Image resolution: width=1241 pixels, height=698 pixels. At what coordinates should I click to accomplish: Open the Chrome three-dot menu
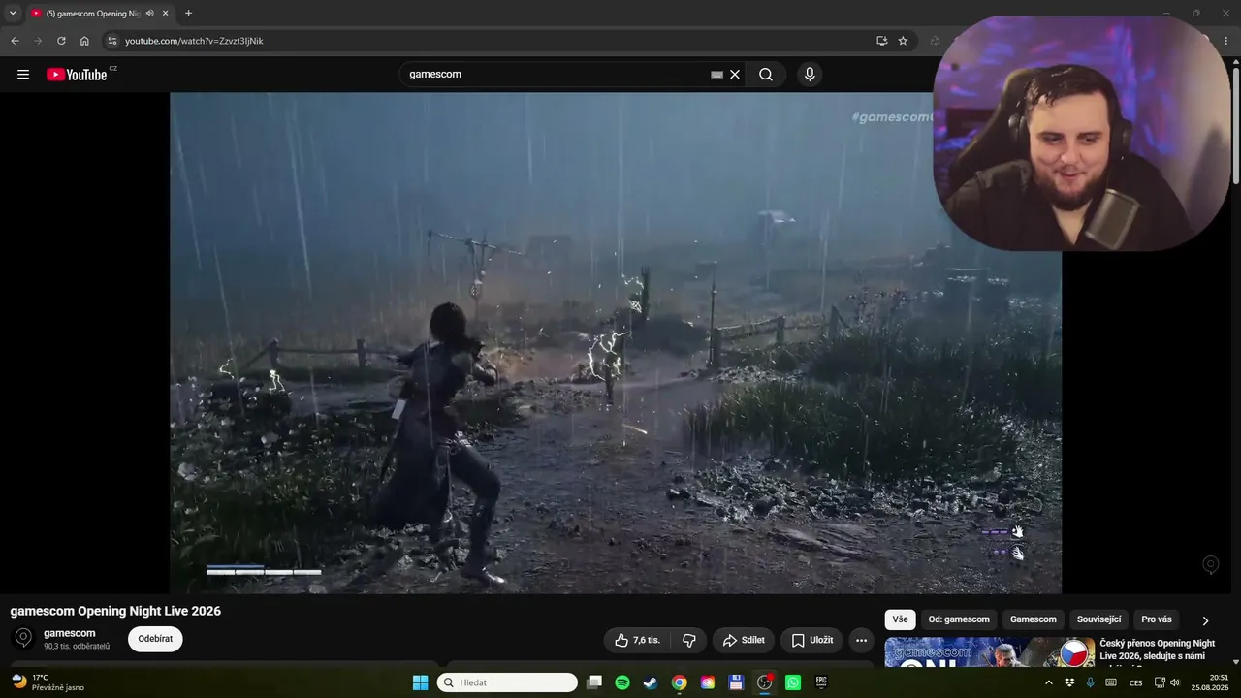click(1226, 41)
